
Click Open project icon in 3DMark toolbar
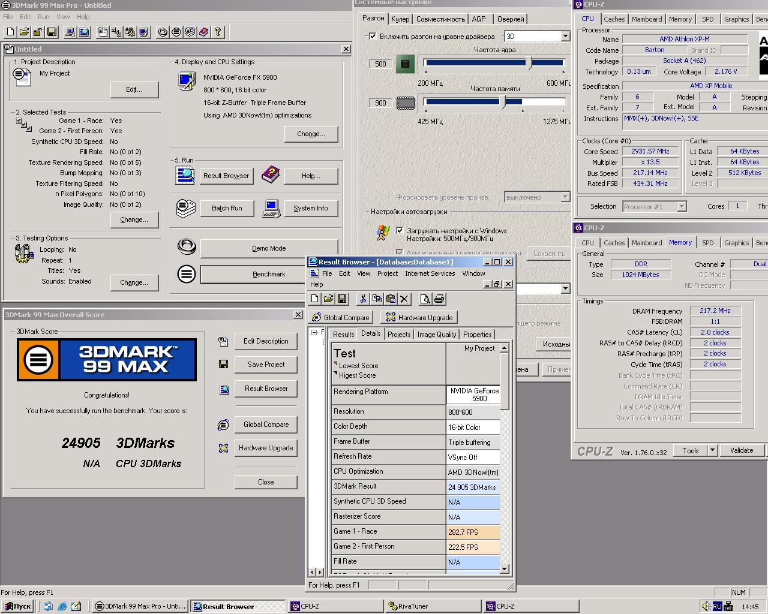click(x=25, y=32)
